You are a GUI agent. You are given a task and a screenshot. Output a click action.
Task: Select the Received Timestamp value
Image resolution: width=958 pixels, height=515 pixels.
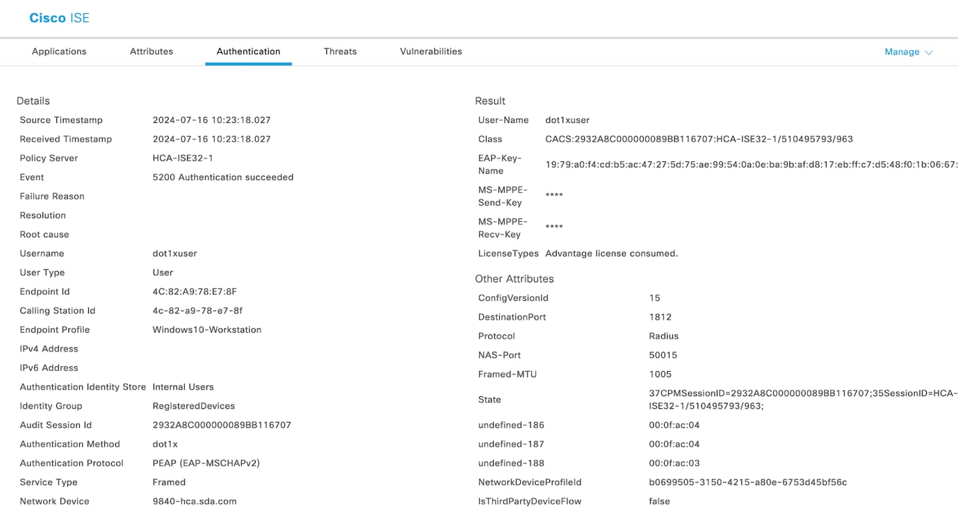click(x=211, y=139)
